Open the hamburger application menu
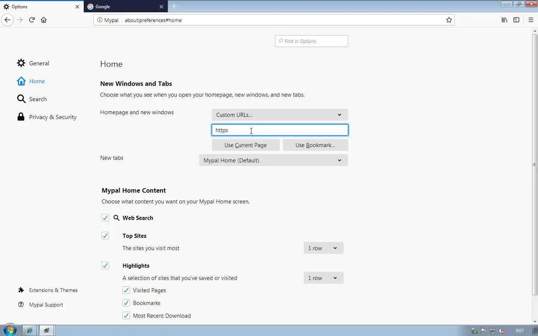This screenshot has width=538, height=336. 531,20
